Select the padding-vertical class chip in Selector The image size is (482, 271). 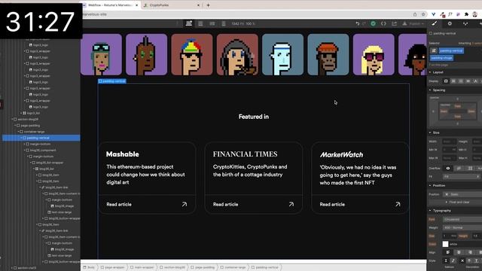[451, 50]
